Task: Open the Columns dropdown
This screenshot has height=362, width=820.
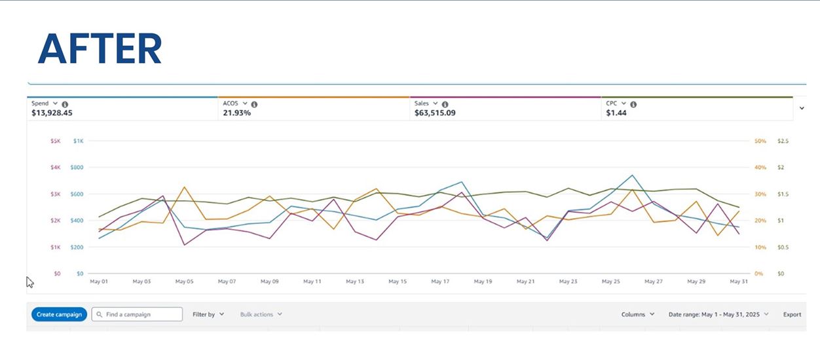Action: [x=638, y=315]
